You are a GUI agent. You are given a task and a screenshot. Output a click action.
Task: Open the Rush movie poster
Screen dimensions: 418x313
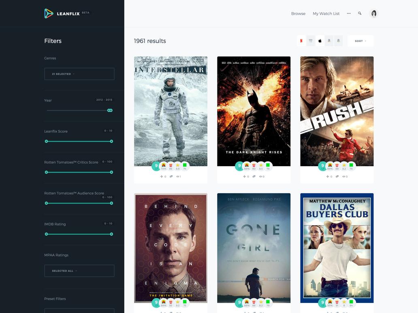[x=337, y=111]
